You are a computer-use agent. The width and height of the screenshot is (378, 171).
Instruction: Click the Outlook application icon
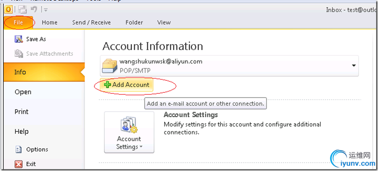pyautogui.click(x=9, y=9)
